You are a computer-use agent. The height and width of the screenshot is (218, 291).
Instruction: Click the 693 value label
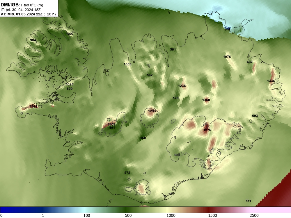(255, 116)
